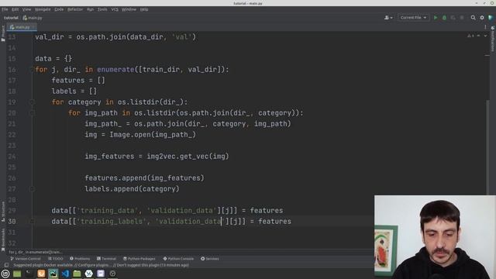The height and width of the screenshot is (279, 496).
Task: Open the Refactor menu
Action: point(75,9)
